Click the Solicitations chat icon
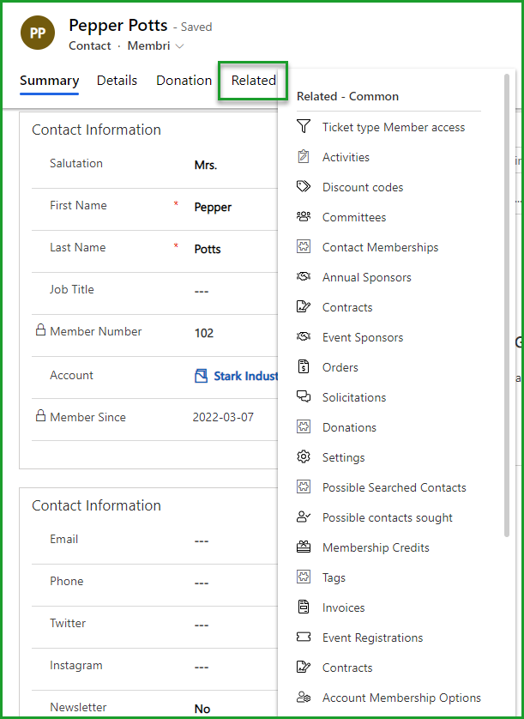524x719 pixels. pos(304,397)
